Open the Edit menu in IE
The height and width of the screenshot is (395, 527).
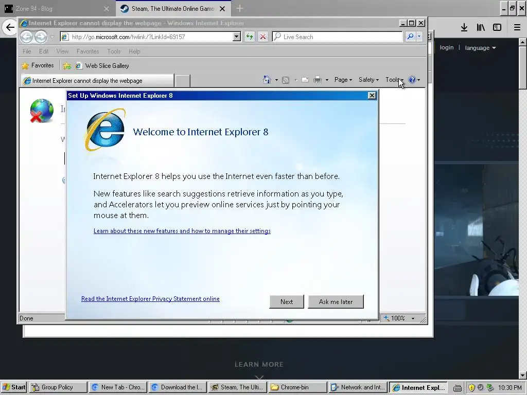tap(44, 51)
